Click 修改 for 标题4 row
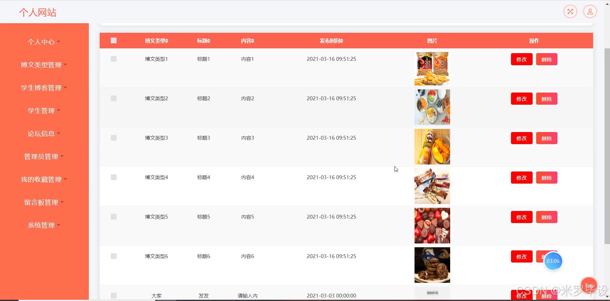This screenshot has width=610, height=301. (x=521, y=178)
